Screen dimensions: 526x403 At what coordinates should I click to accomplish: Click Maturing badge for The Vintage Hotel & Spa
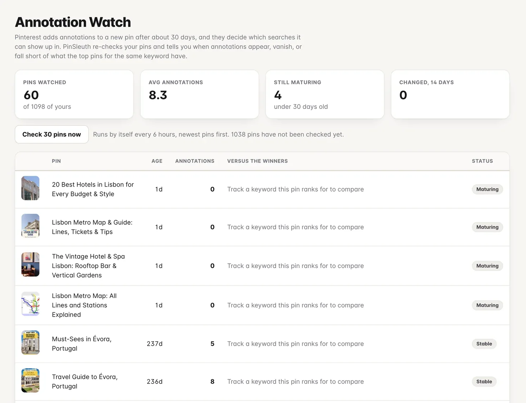point(487,266)
